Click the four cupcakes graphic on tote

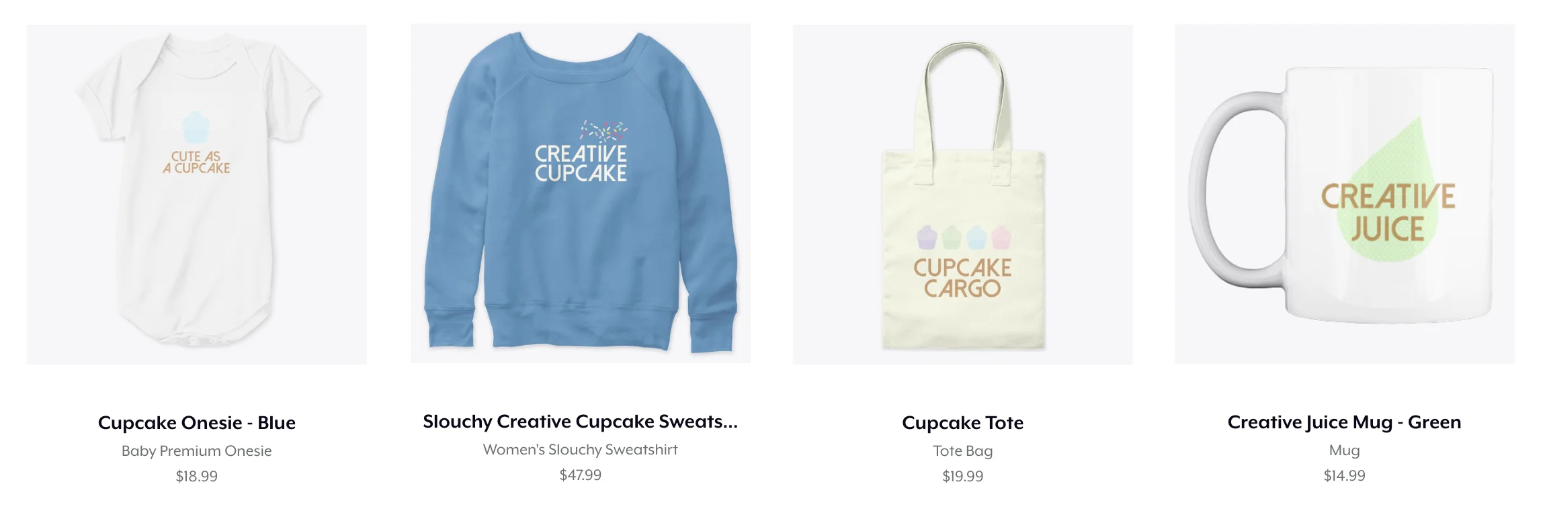click(964, 237)
